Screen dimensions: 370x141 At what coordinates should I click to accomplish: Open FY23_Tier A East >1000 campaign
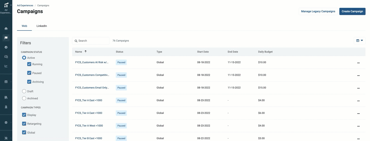[x=89, y=113]
